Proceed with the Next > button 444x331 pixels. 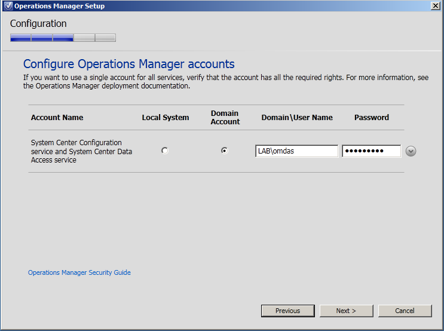coord(347,311)
